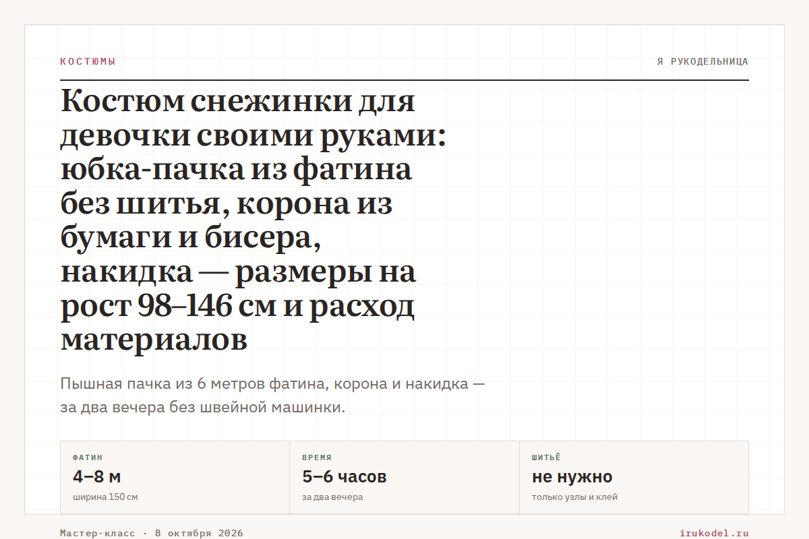Viewport: 809px width, 539px height.
Task: Click the value не нужно
Action: (x=572, y=477)
